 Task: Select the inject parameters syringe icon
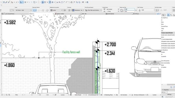click(9, 2)
